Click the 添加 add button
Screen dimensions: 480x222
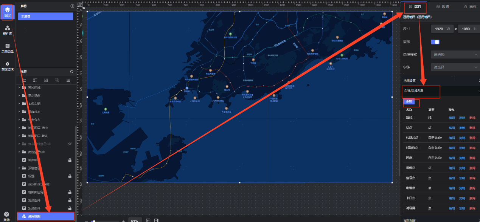(x=409, y=102)
